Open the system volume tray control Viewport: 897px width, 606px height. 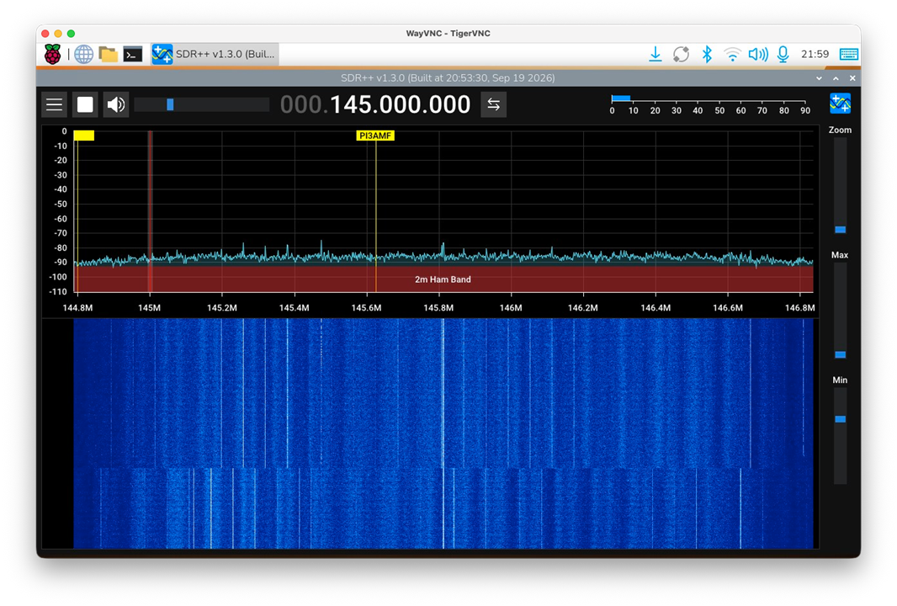pos(758,55)
